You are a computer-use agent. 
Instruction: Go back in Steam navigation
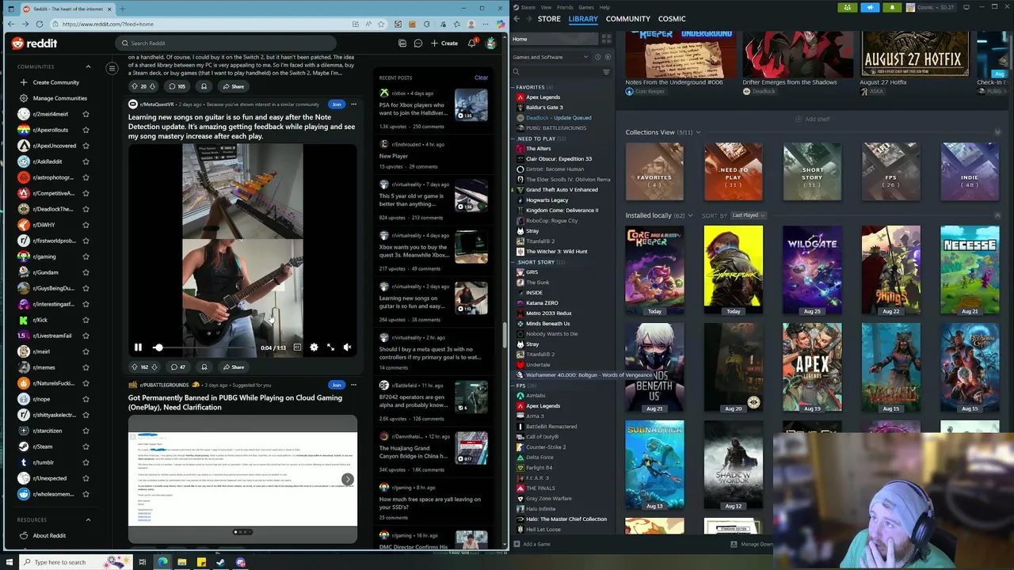coord(517,19)
